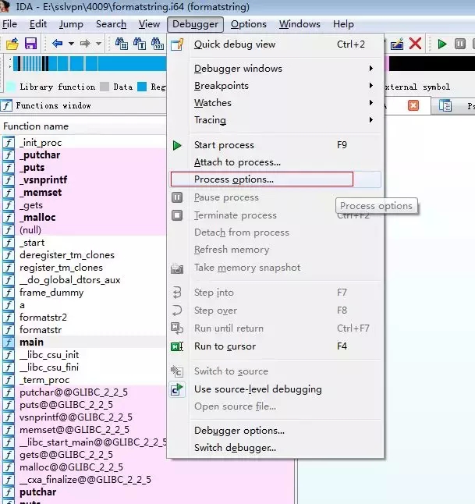Select _term_proc function
This screenshot has height=504, width=475.
(x=44, y=380)
